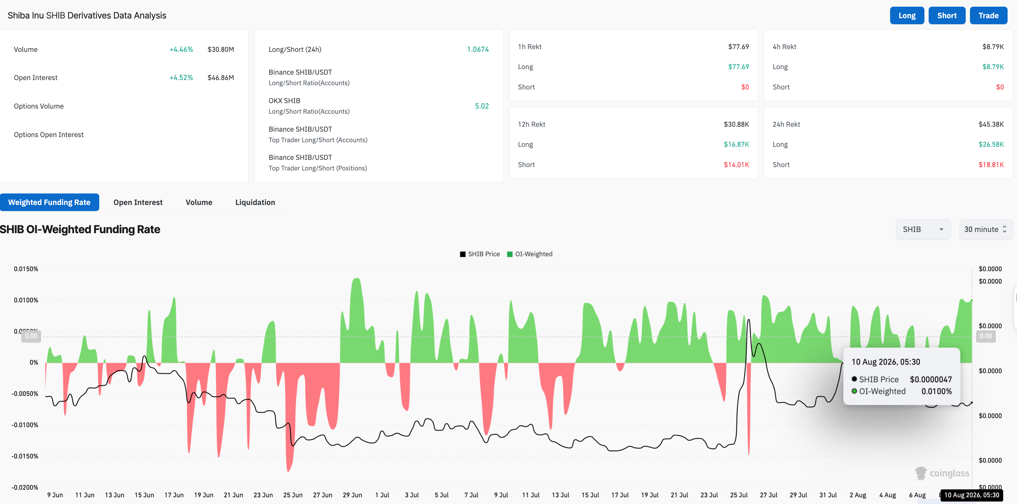Click the 1h Rekt card title
The height and width of the screenshot is (504, 1017).
[x=529, y=46]
